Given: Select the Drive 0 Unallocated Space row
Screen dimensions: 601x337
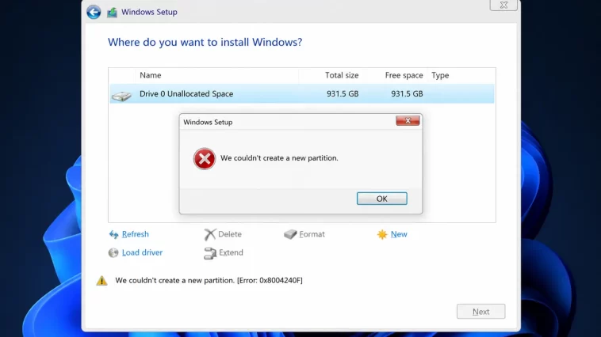Looking at the screenshot, I should [302, 93].
